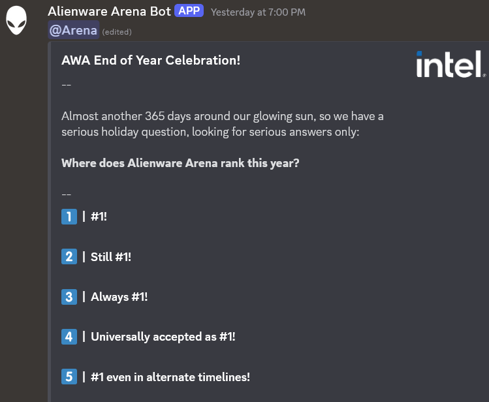Select the @Arena role mention

click(74, 30)
